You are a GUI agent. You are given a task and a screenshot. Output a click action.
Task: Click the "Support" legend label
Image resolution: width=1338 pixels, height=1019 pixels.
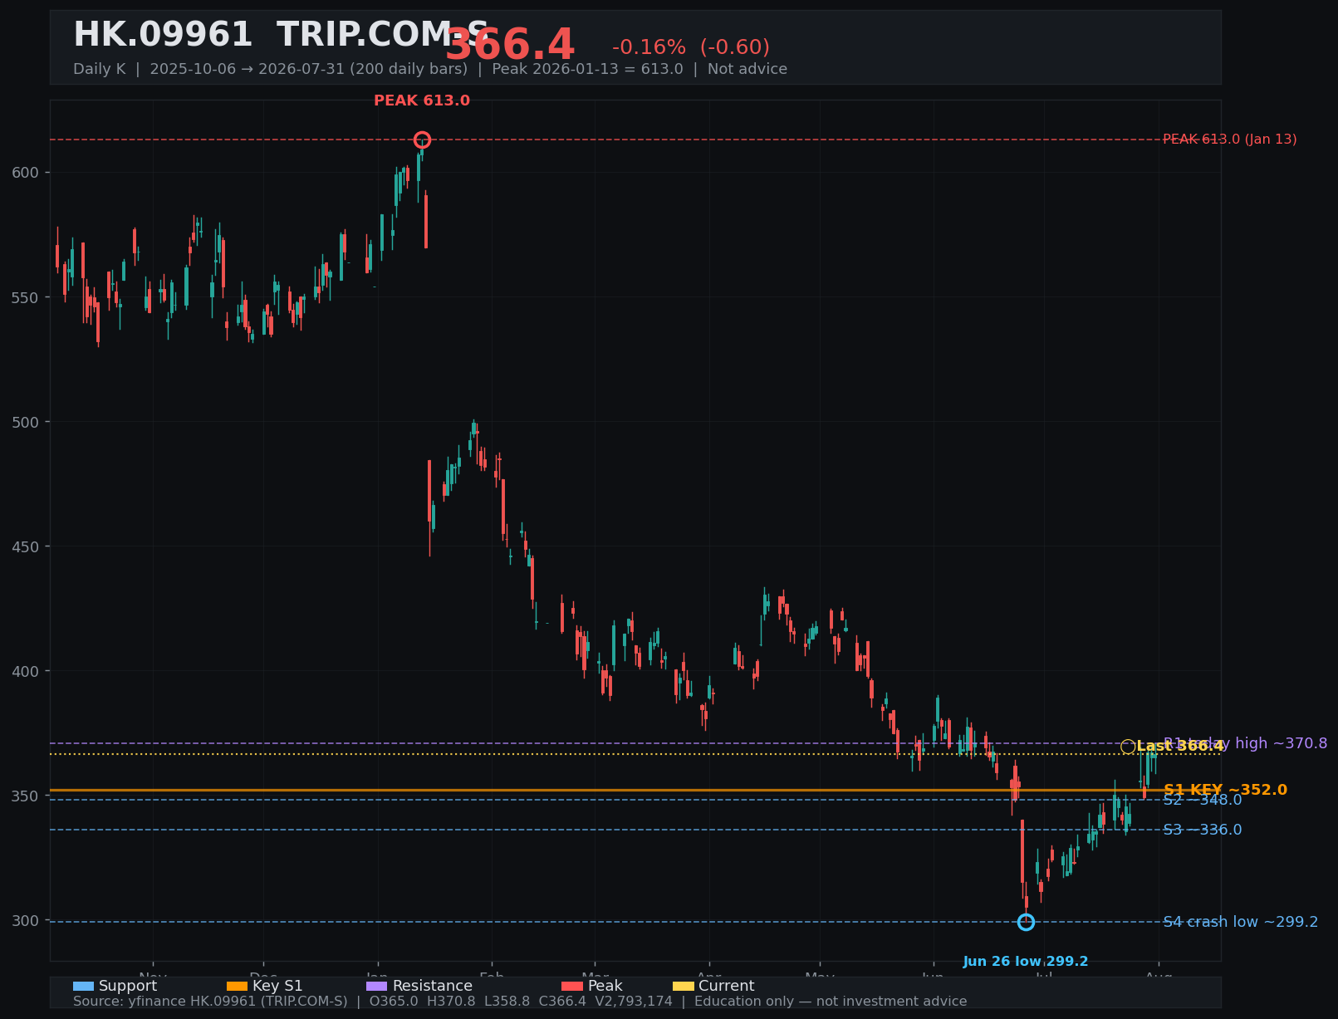click(128, 986)
